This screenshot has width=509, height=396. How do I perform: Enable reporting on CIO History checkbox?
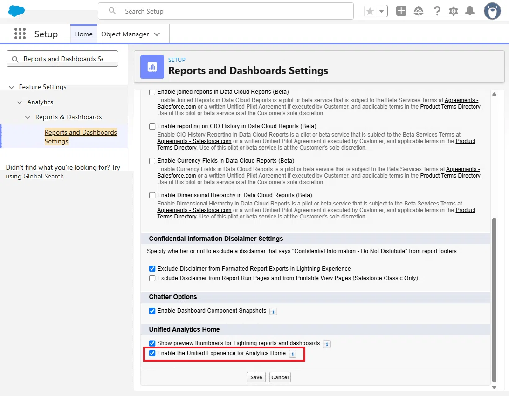tap(152, 126)
